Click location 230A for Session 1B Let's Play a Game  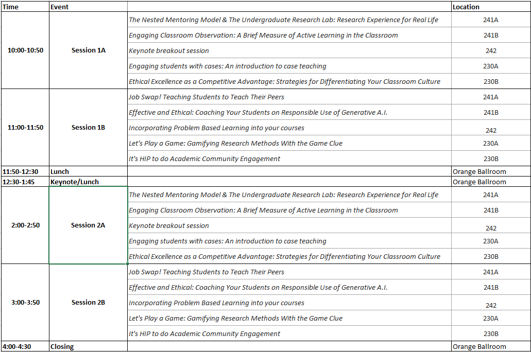pos(491,143)
